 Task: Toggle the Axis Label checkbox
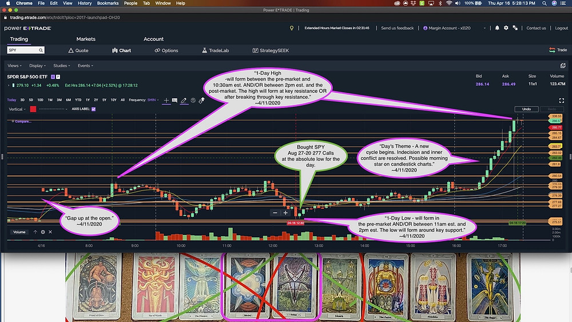[94, 109]
